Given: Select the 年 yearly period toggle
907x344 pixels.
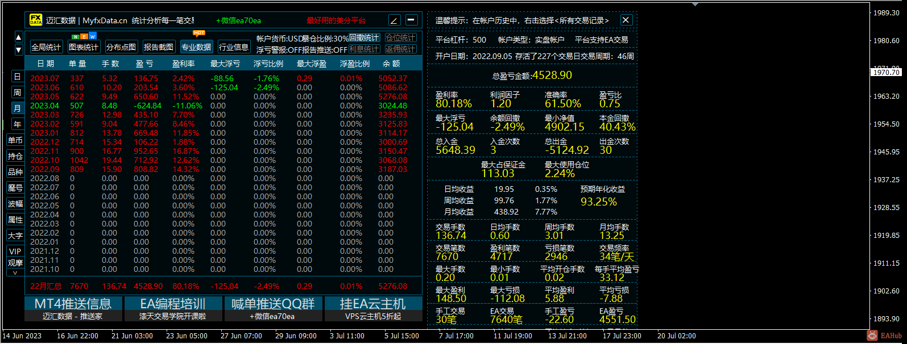Looking at the screenshot, I should [x=17, y=124].
